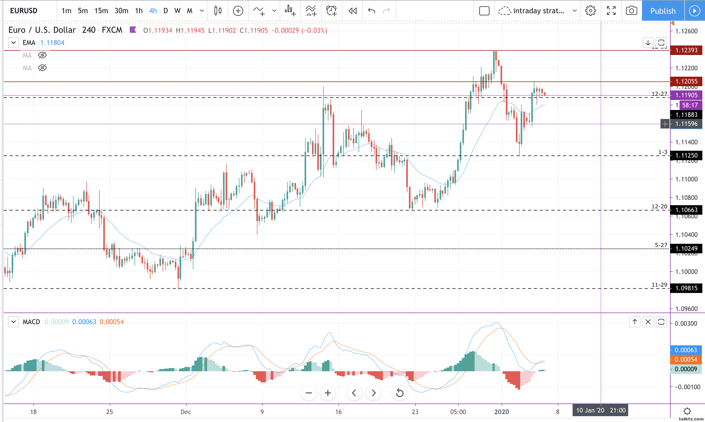Screen dimensions: 705x422
Task: Click the orange 0.00054 signal value label
Action: tap(686, 359)
